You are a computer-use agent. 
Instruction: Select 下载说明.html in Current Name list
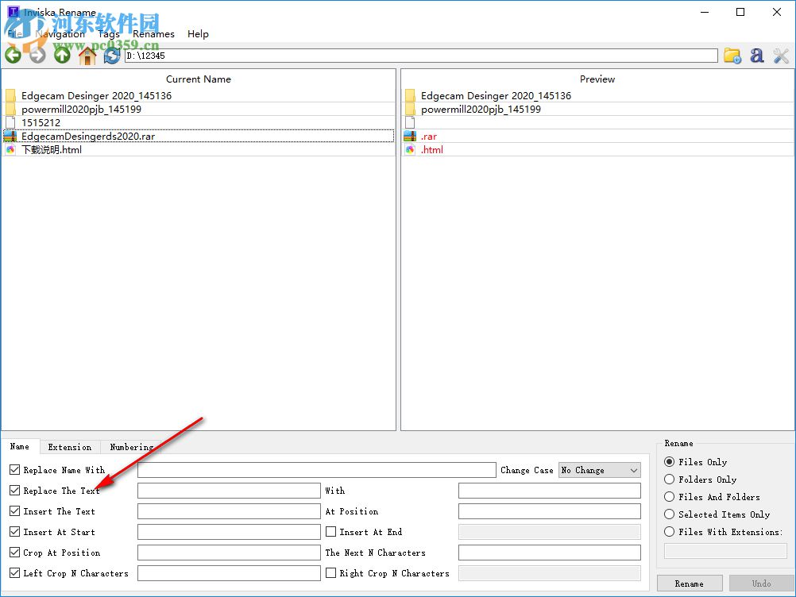point(199,149)
